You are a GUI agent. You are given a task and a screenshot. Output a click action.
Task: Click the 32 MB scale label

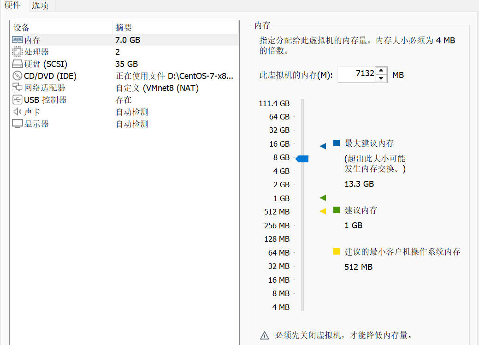coord(278,266)
